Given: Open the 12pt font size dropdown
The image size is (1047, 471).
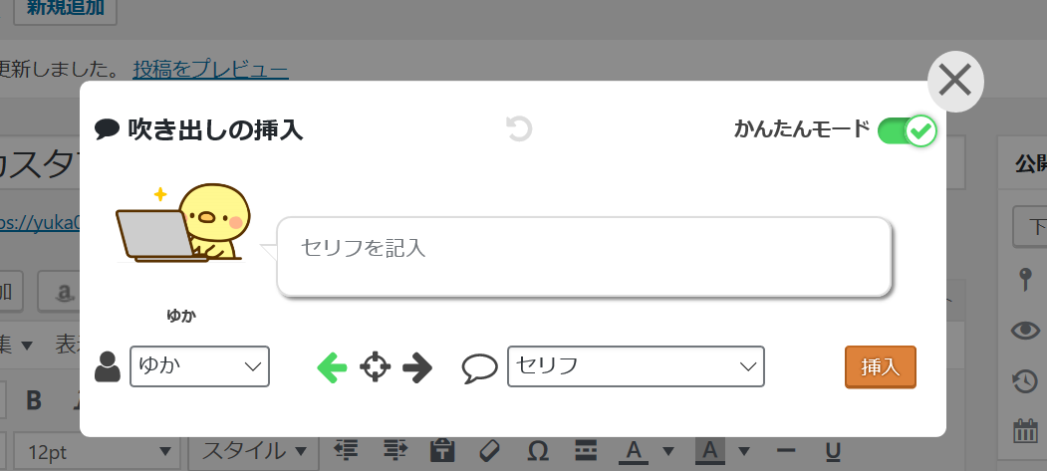Looking at the screenshot, I should pos(97,452).
